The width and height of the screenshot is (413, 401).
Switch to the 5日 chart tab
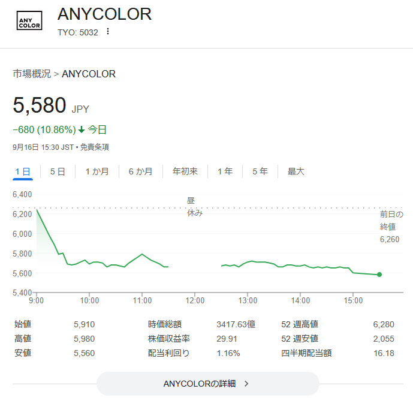58,171
